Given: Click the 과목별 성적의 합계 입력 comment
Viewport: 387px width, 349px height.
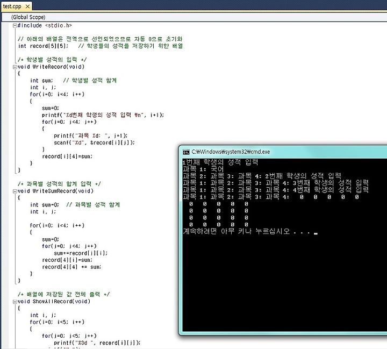Looking at the screenshot, I should tap(59, 184).
